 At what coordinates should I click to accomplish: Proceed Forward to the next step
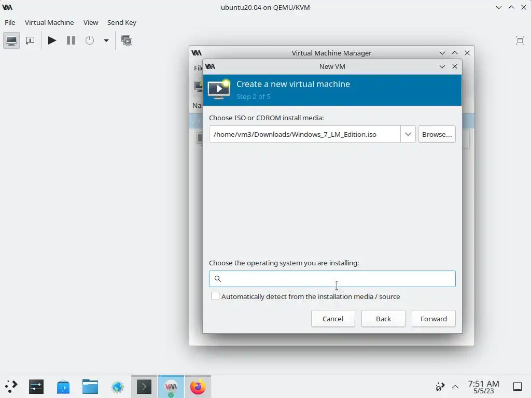(434, 319)
